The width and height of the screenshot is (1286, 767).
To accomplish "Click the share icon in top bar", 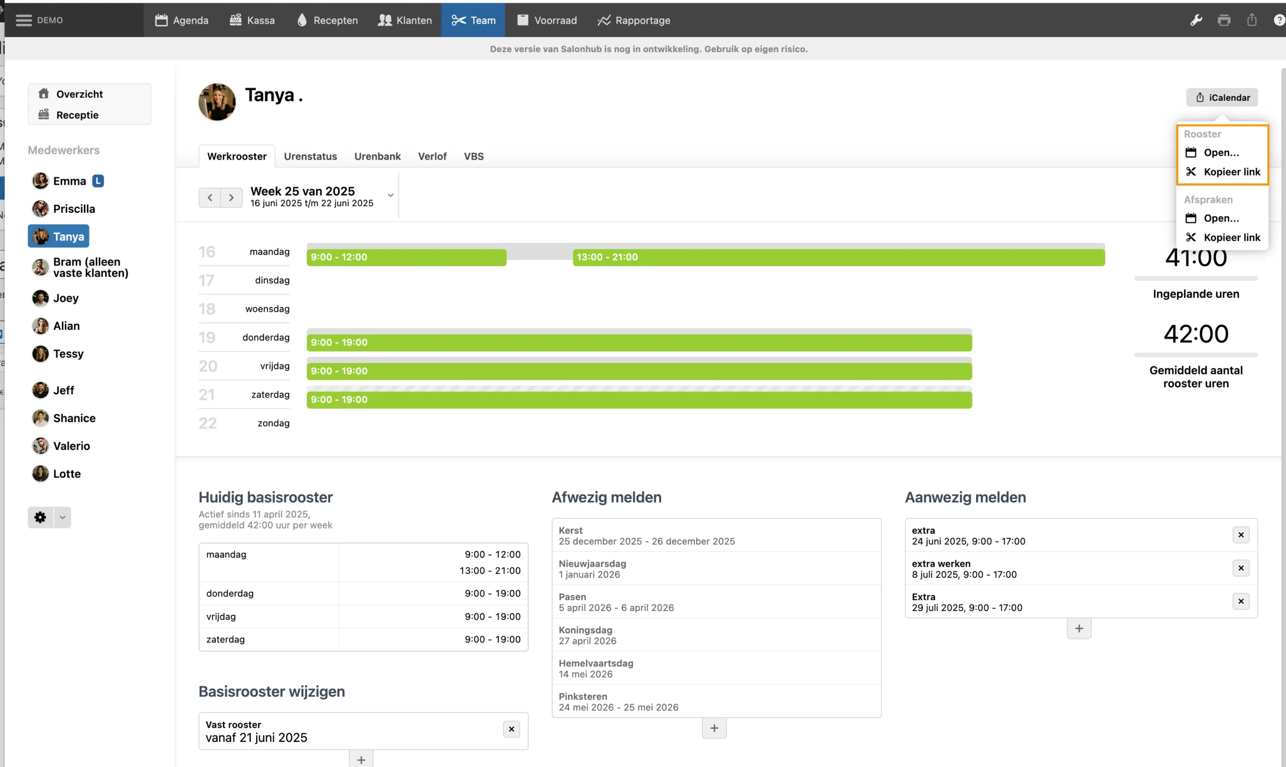I will tap(1251, 20).
